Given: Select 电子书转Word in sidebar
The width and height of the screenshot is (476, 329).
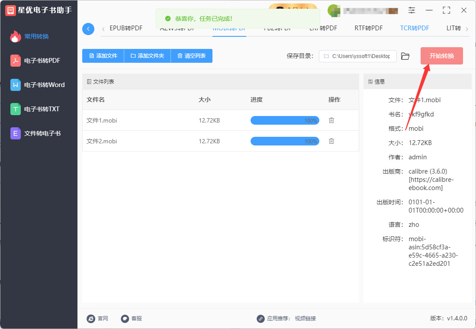Looking at the screenshot, I should 39,85.
